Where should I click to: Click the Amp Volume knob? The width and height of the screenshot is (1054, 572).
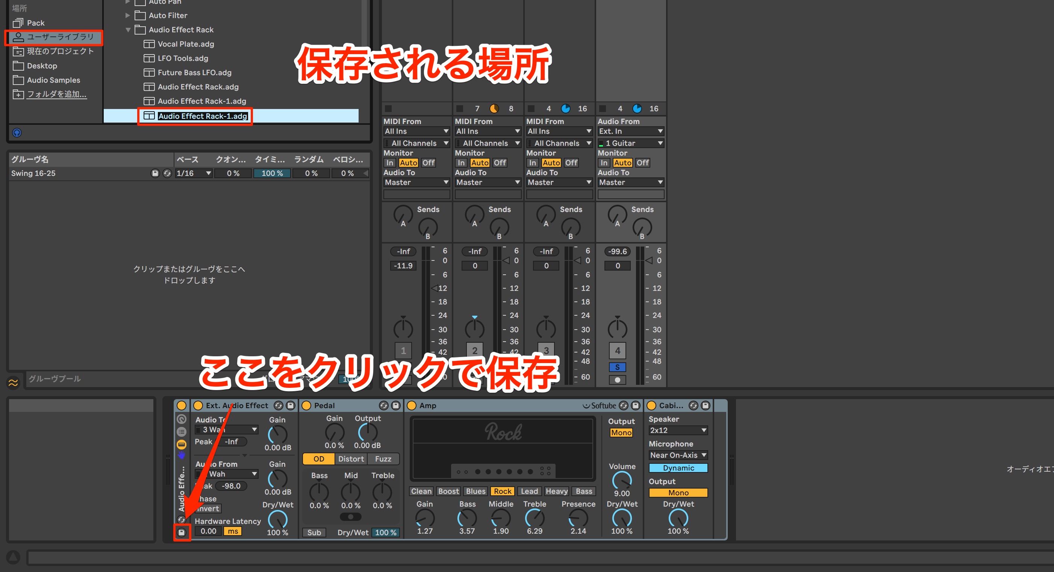click(621, 480)
